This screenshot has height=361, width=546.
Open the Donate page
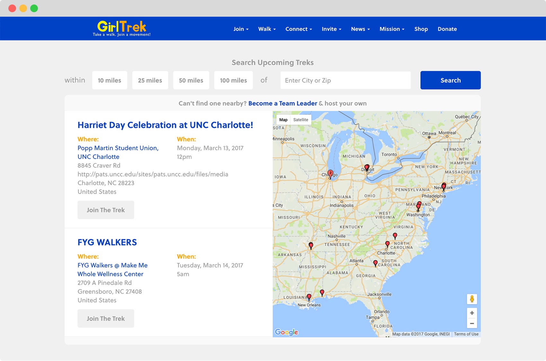click(447, 29)
